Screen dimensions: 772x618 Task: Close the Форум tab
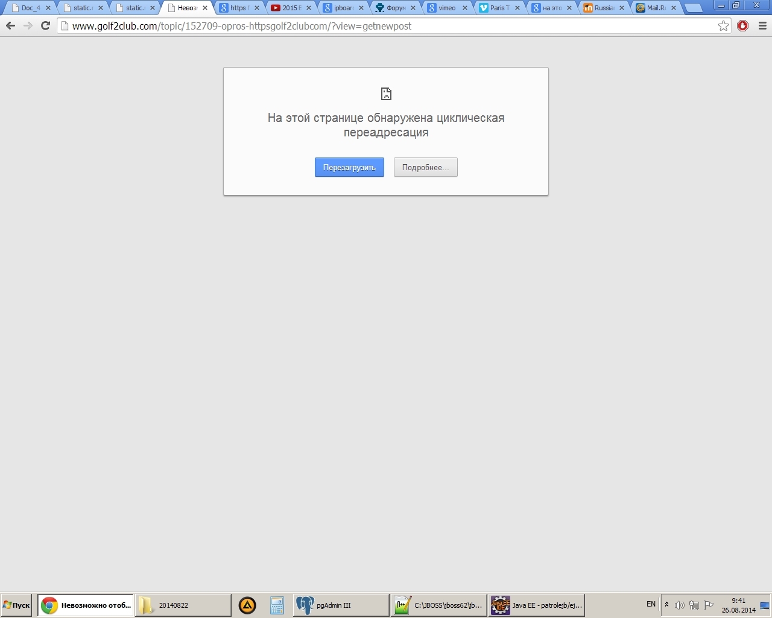point(413,8)
